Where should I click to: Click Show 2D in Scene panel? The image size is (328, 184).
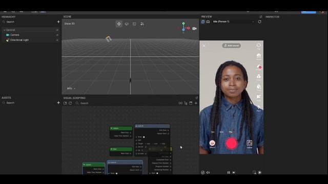coord(70,24)
